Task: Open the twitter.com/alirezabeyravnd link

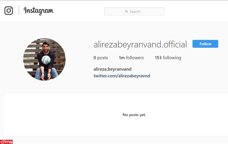Action: coord(122,76)
